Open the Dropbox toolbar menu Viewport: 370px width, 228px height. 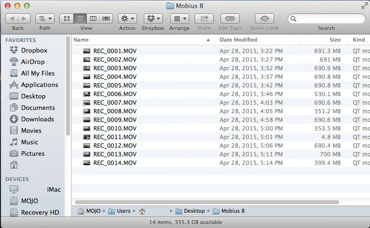click(x=153, y=19)
